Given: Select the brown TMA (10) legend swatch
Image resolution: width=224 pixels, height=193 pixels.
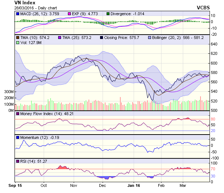Looking at the screenshot, I should pyautogui.click(x=17, y=38).
